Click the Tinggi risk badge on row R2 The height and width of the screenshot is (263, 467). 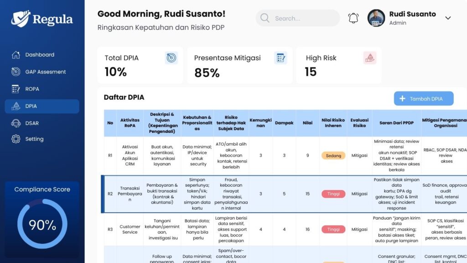coord(333,194)
